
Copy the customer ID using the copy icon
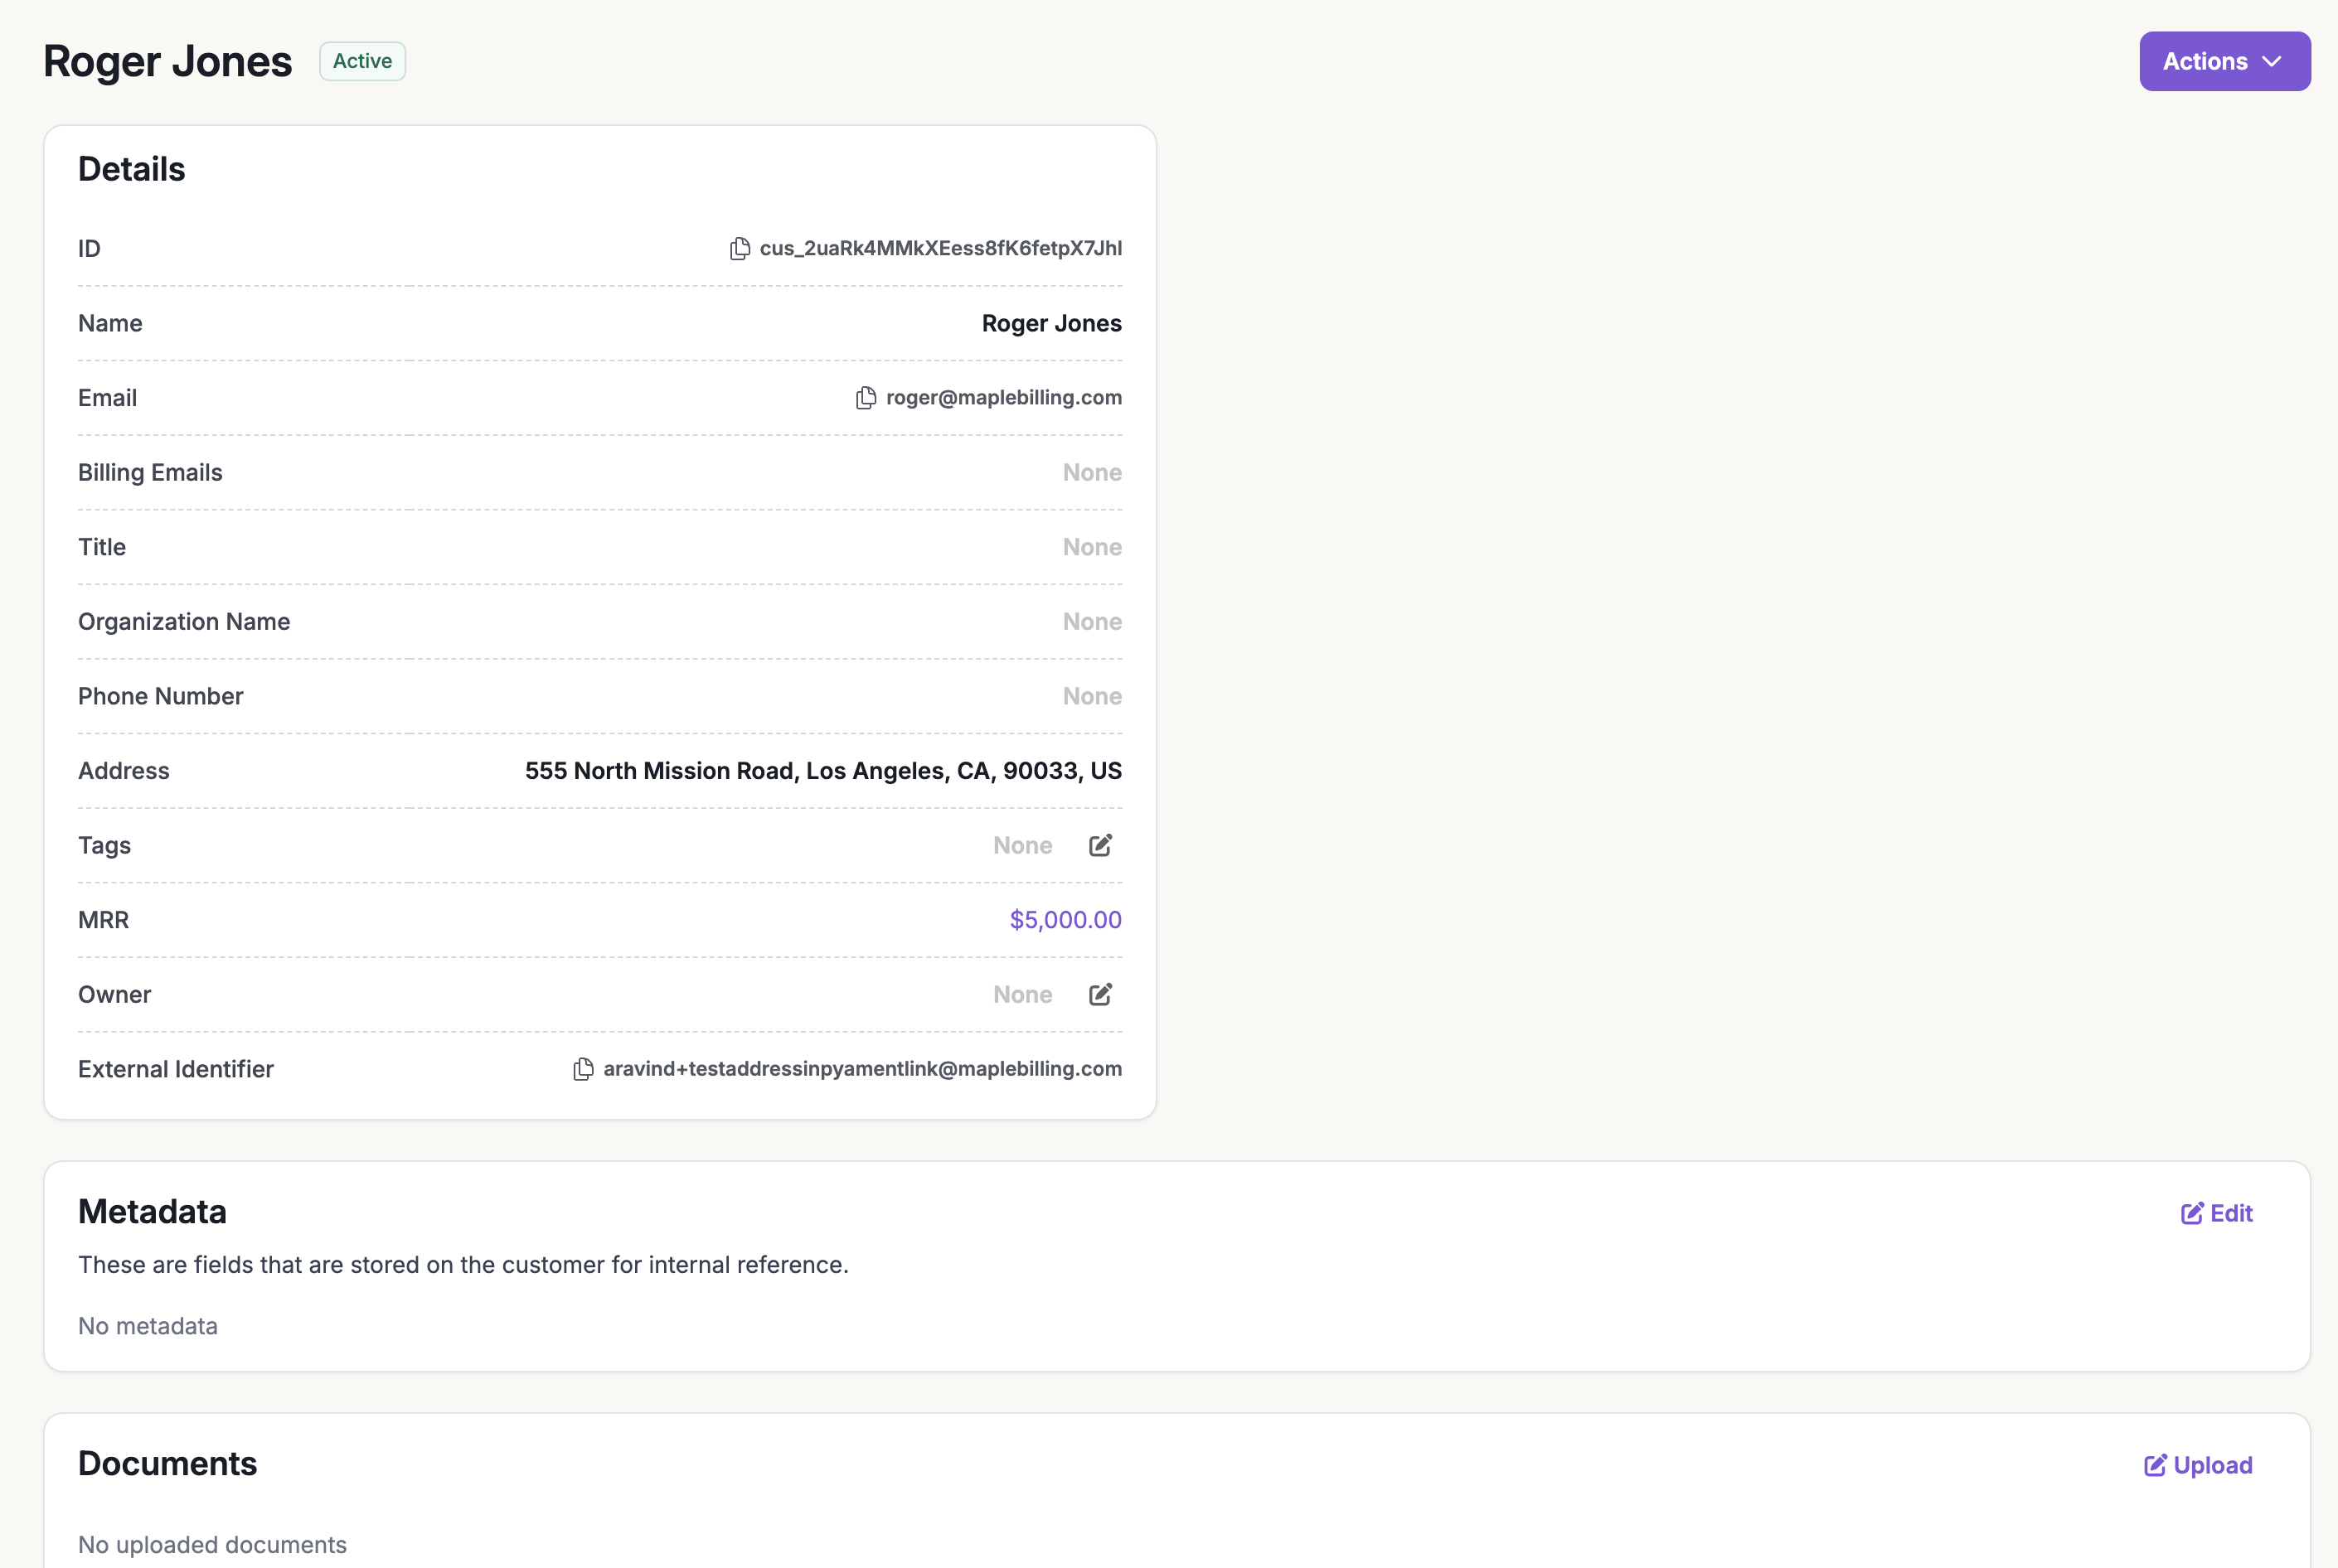tap(740, 248)
